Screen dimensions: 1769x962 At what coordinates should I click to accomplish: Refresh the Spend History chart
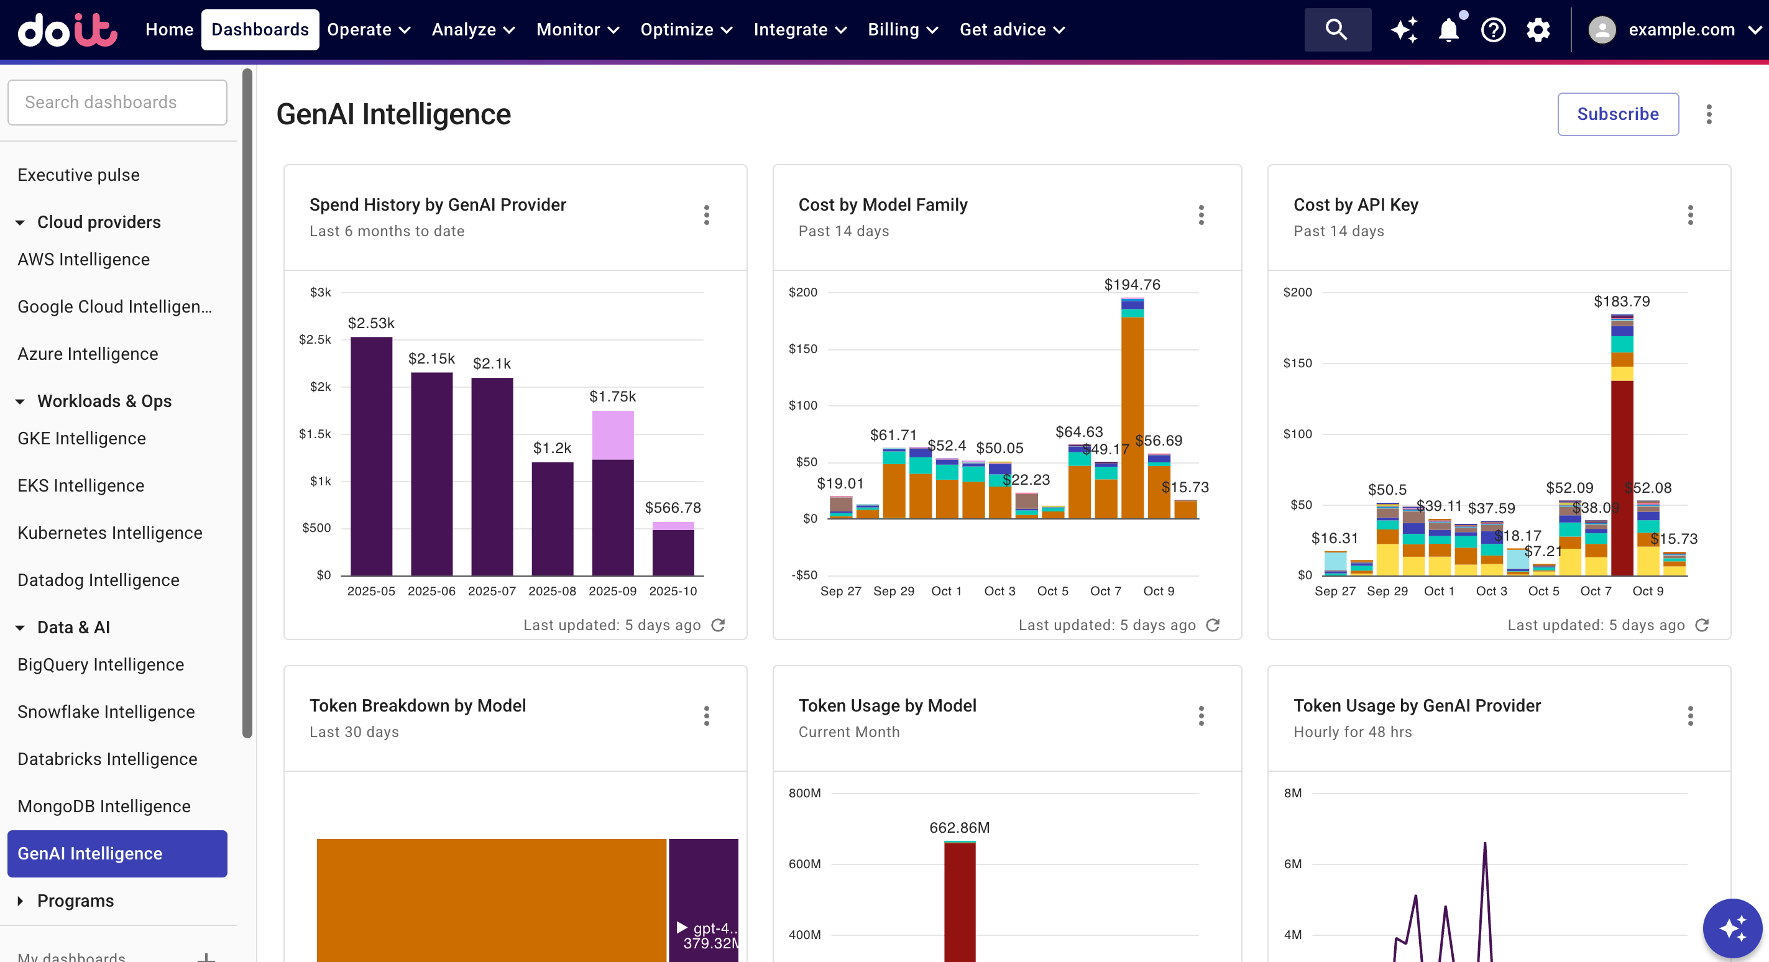pyautogui.click(x=719, y=626)
